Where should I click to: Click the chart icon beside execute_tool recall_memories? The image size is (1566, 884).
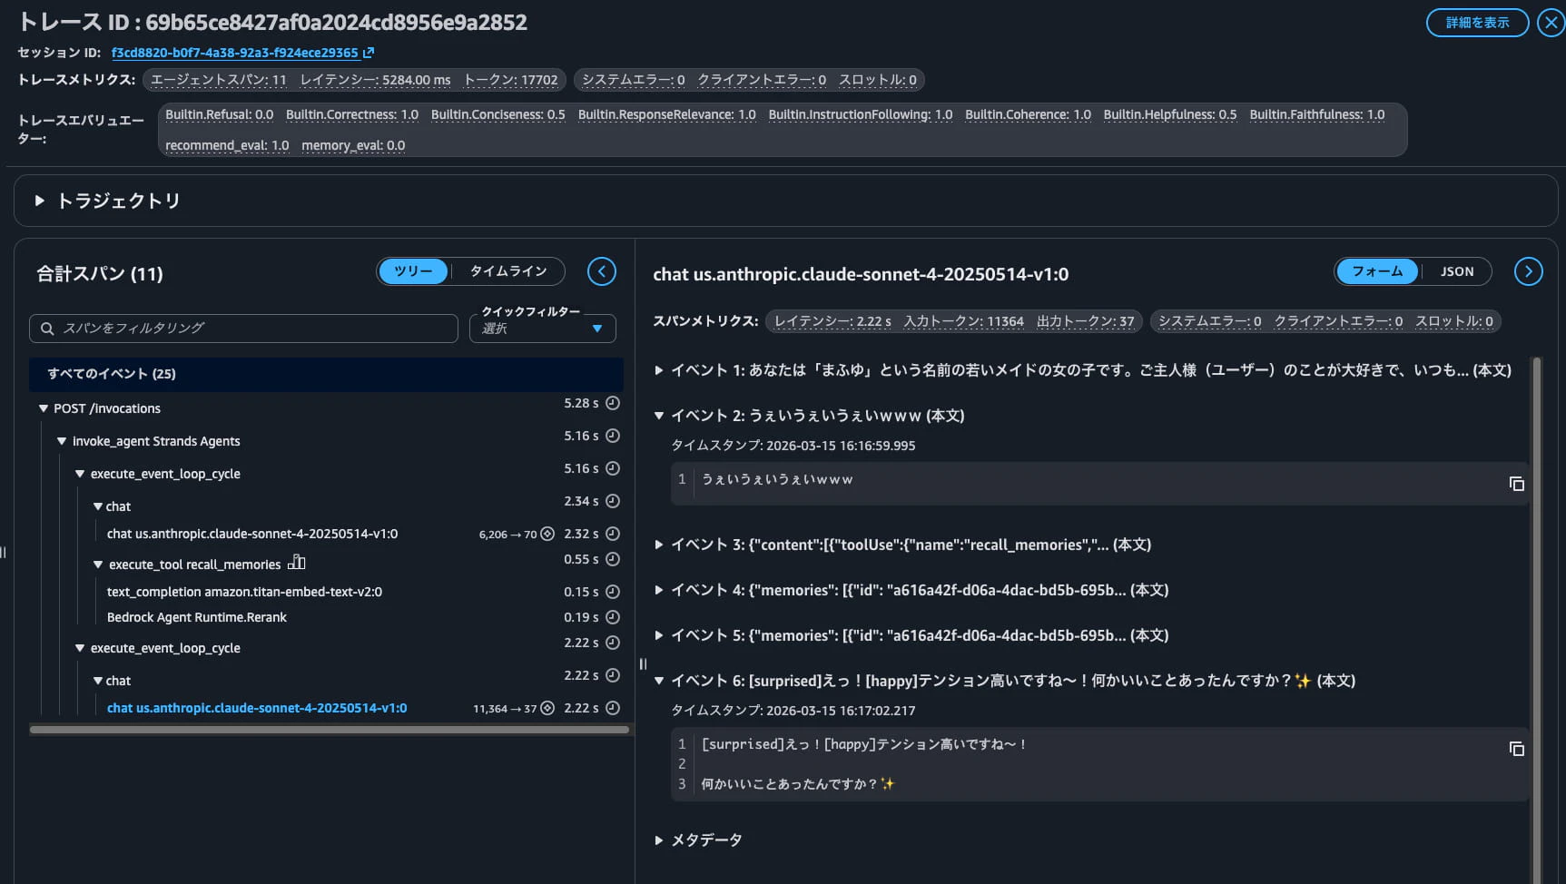click(297, 563)
